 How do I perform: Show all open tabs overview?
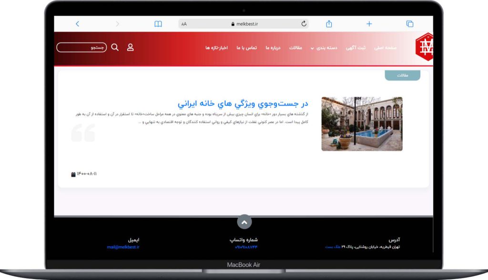tap(409, 24)
